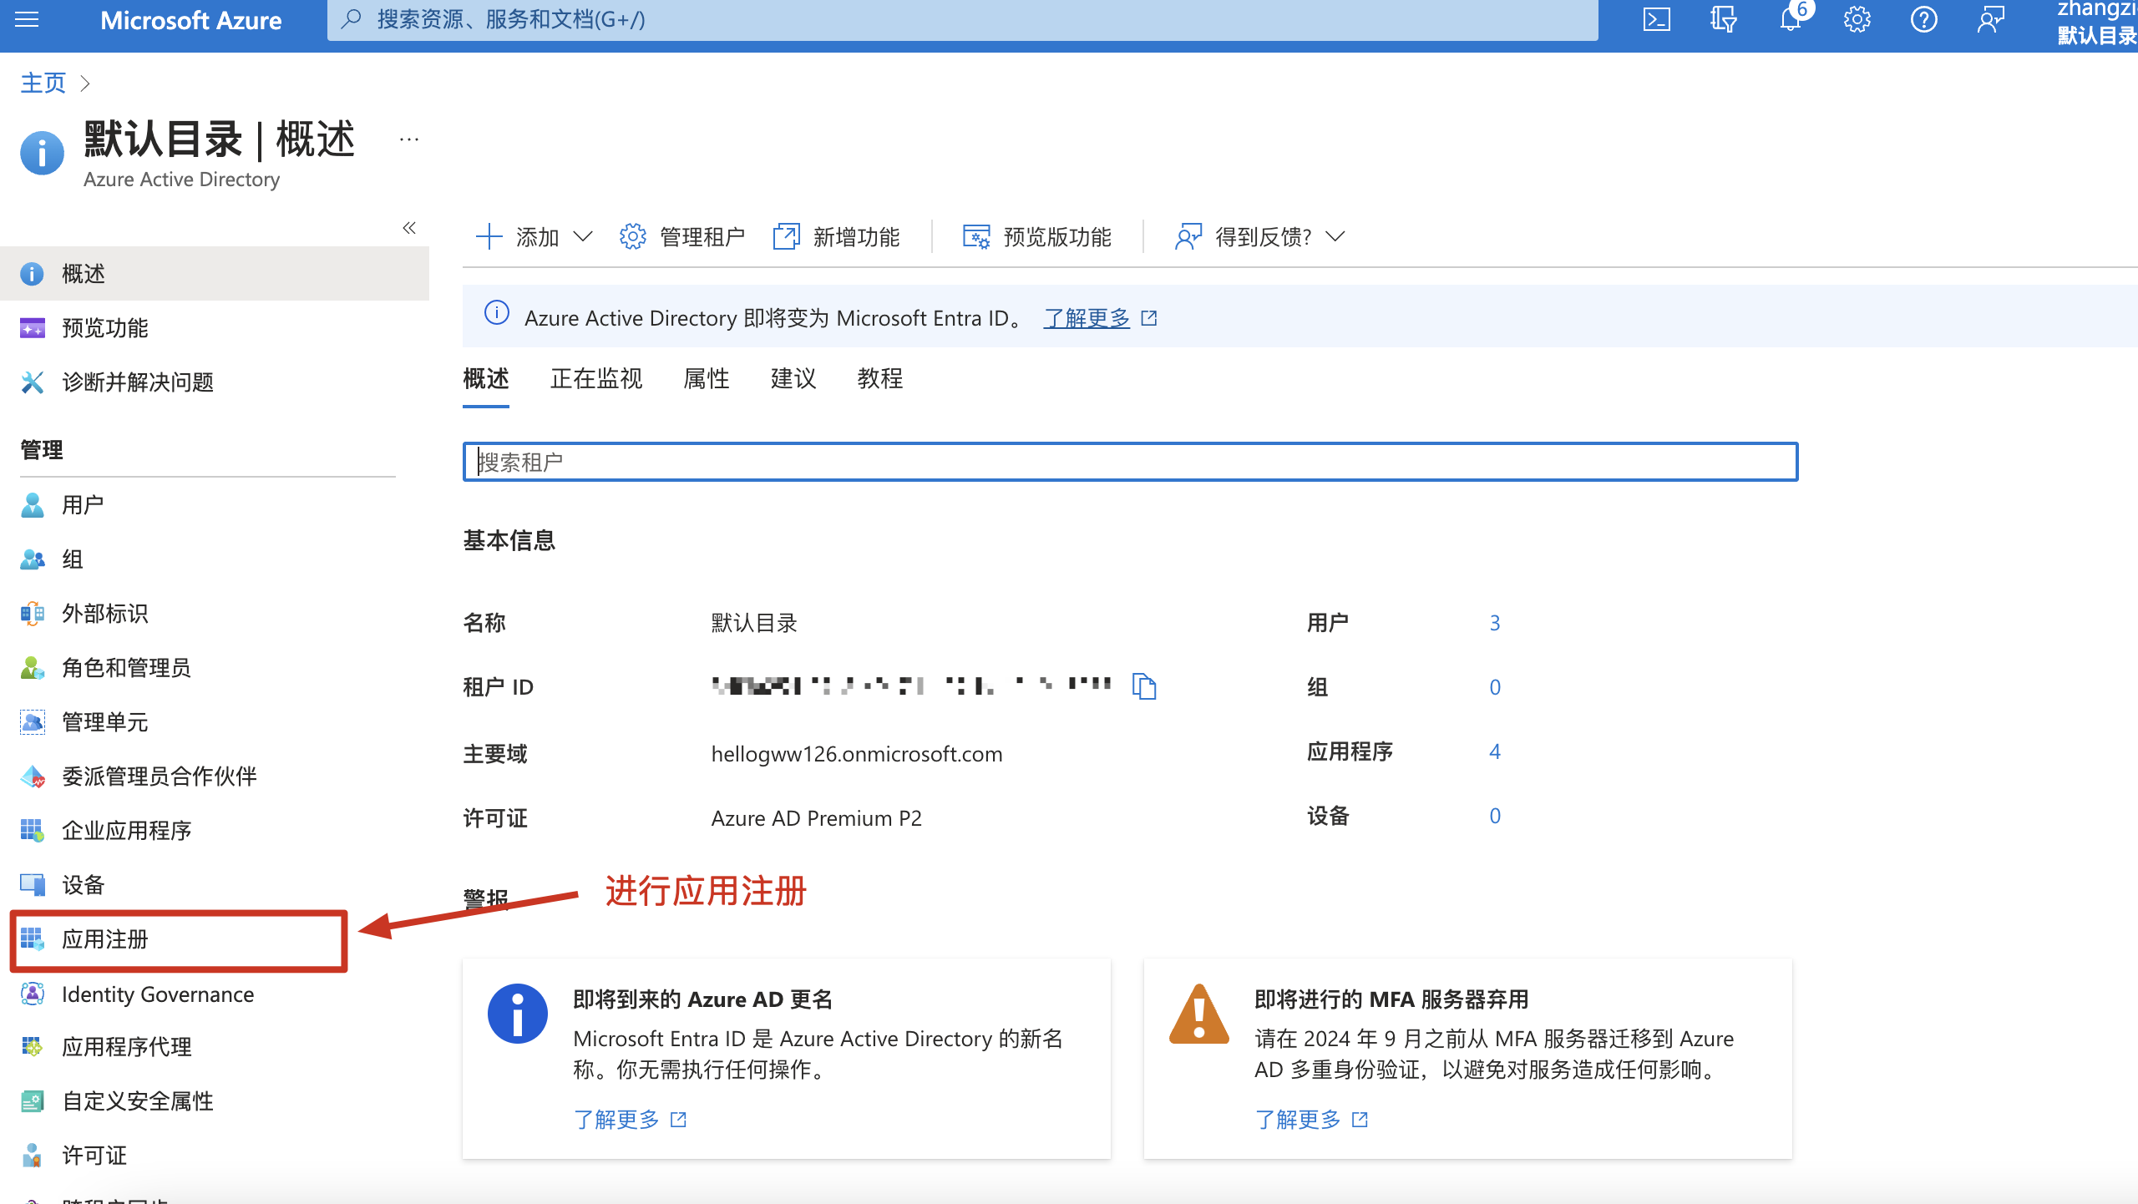The image size is (2138, 1204).
Task: Open 组 in the sidebar
Action: pyautogui.click(x=215, y=559)
